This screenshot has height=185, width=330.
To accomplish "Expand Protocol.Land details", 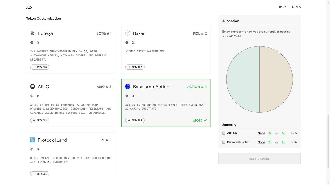I will [40, 174].
